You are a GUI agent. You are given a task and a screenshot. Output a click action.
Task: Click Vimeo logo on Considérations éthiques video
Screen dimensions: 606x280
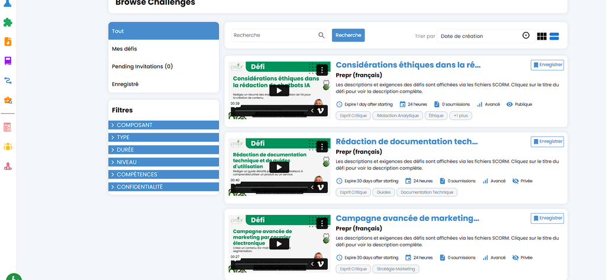tap(320, 111)
